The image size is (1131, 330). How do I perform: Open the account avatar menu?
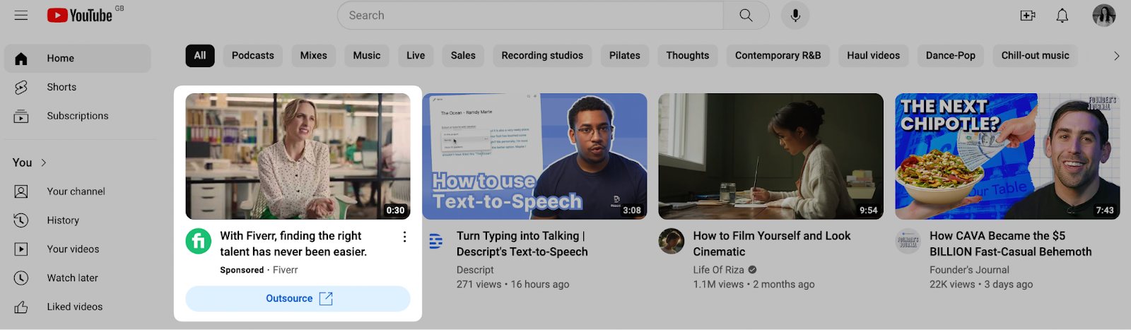(x=1103, y=16)
